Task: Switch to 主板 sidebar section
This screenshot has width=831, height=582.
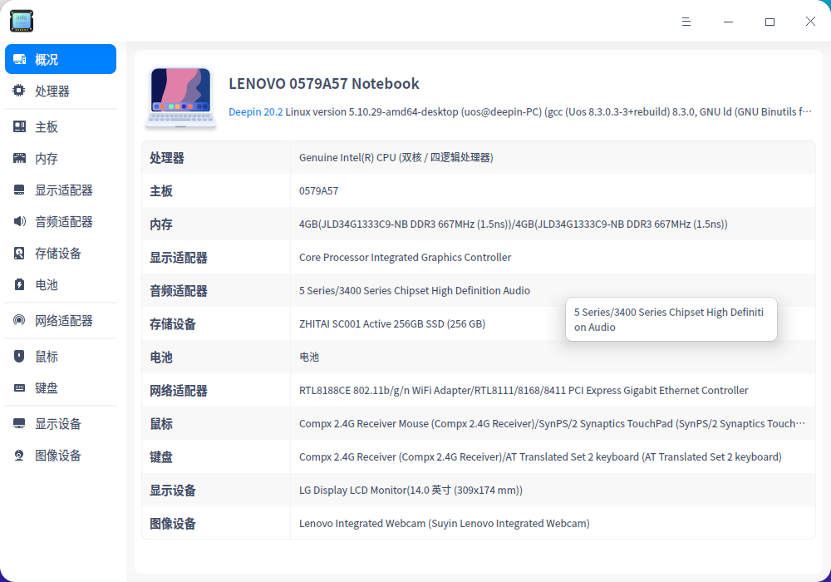Action: pos(46,127)
